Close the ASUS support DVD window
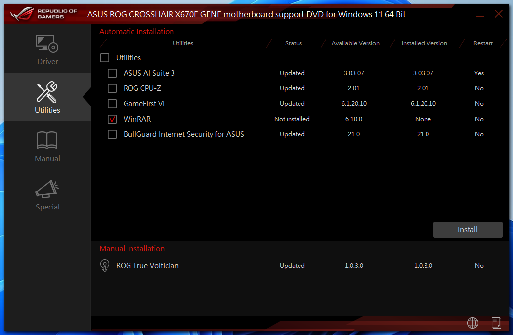Screen dimensions: 513x335 pyautogui.click(x=498, y=14)
